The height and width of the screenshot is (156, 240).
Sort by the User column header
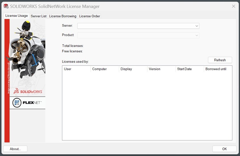click(76, 69)
